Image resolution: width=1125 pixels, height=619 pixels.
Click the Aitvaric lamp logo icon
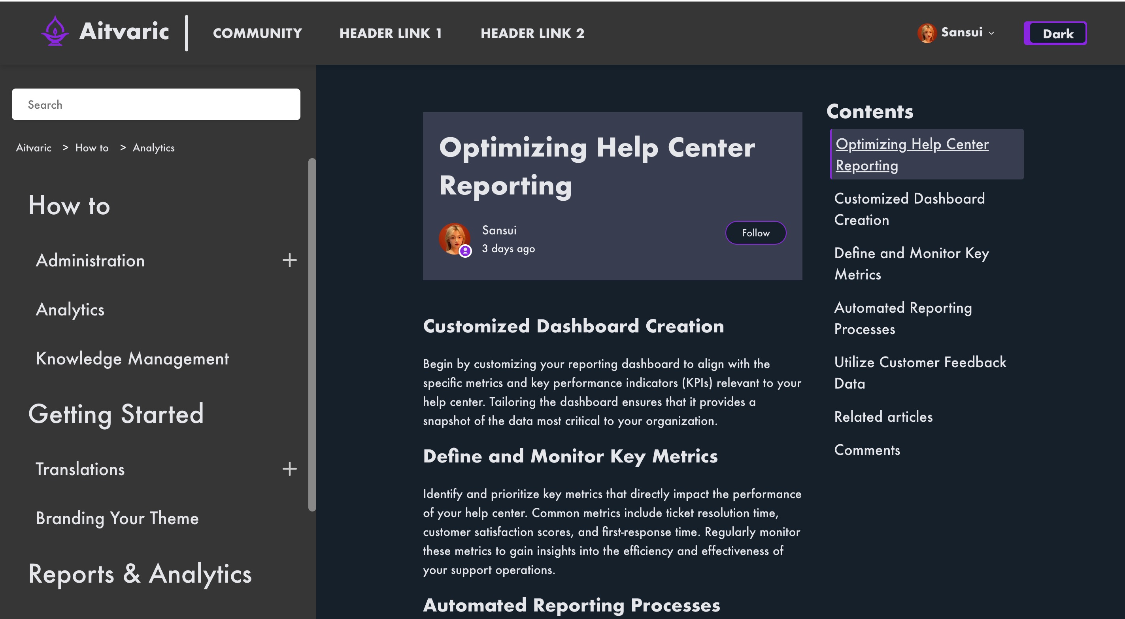[x=55, y=32]
